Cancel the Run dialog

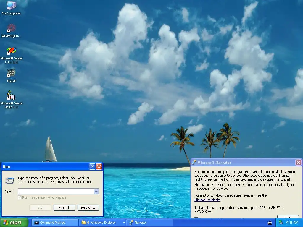point(64,208)
